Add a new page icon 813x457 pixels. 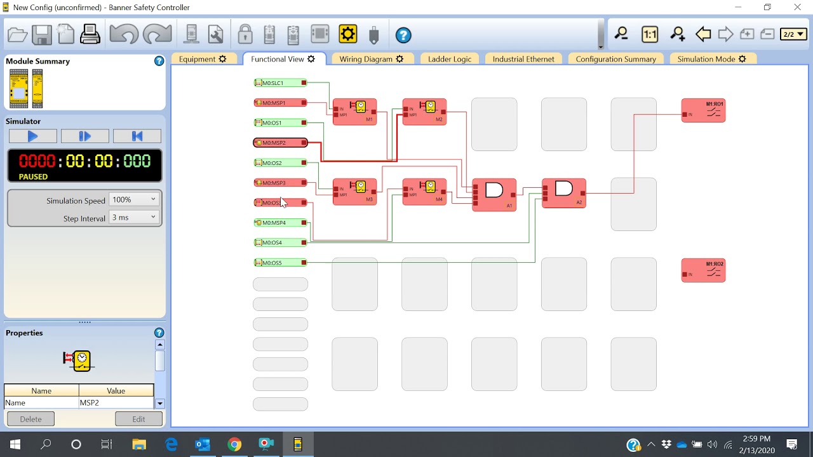747,34
